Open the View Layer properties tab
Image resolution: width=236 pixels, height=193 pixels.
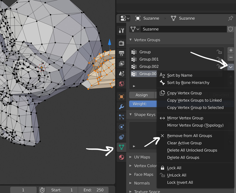121,64
